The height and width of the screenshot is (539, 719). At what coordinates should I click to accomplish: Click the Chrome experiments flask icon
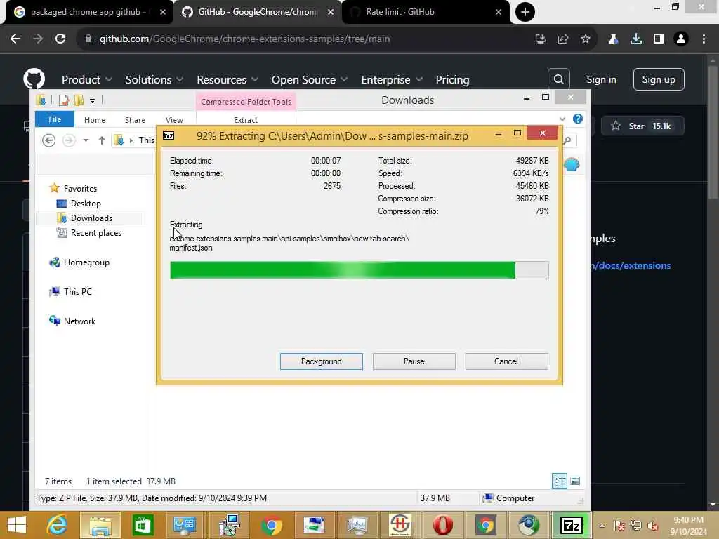click(613, 39)
